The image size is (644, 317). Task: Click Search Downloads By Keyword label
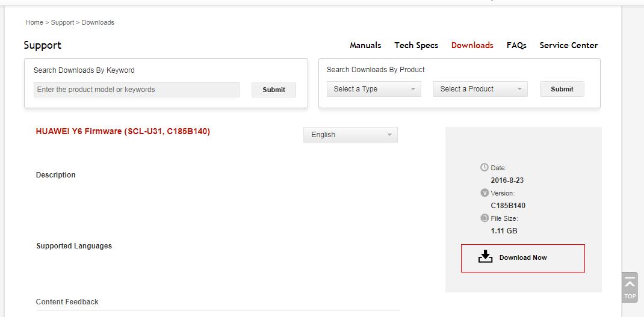[x=84, y=70]
